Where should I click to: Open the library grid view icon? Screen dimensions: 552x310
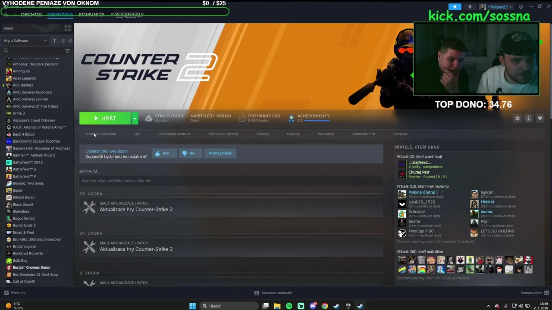[67, 28]
